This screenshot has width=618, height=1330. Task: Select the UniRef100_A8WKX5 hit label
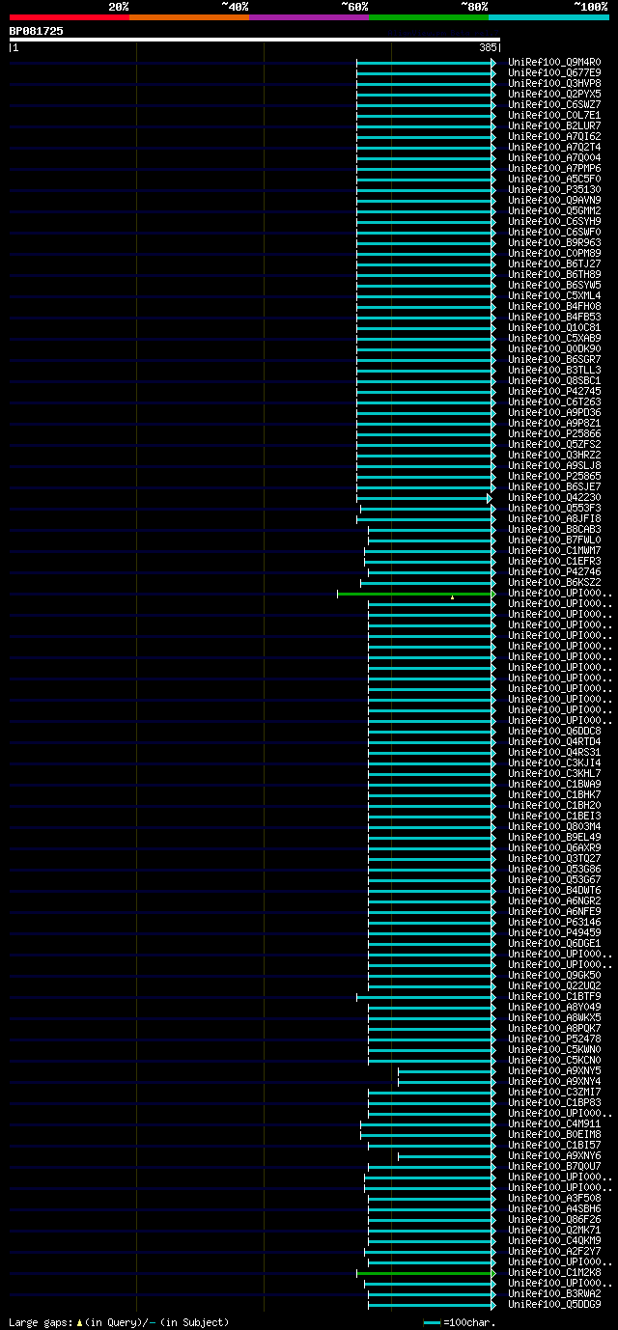click(554, 1017)
